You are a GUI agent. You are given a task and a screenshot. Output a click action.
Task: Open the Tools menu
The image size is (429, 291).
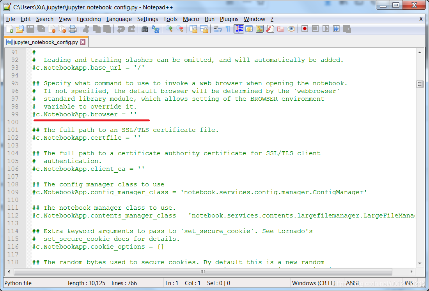(x=170, y=19)
